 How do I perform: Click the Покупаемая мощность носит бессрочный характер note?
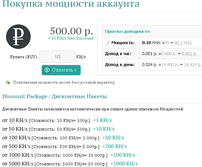[x=64, y=82]
